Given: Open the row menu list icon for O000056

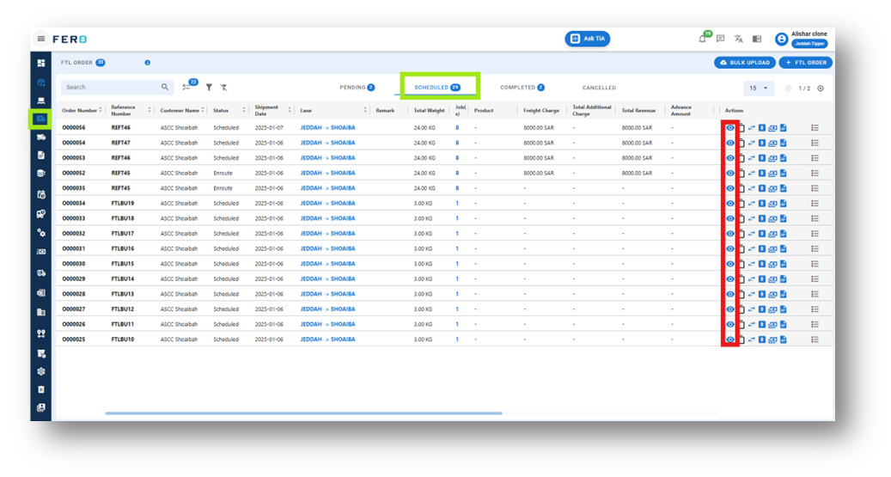Looking at the screenshot, I should [815, 128].
